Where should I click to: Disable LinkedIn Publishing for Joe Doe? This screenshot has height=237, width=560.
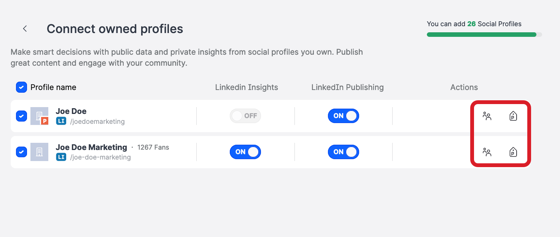coord(343,116)
